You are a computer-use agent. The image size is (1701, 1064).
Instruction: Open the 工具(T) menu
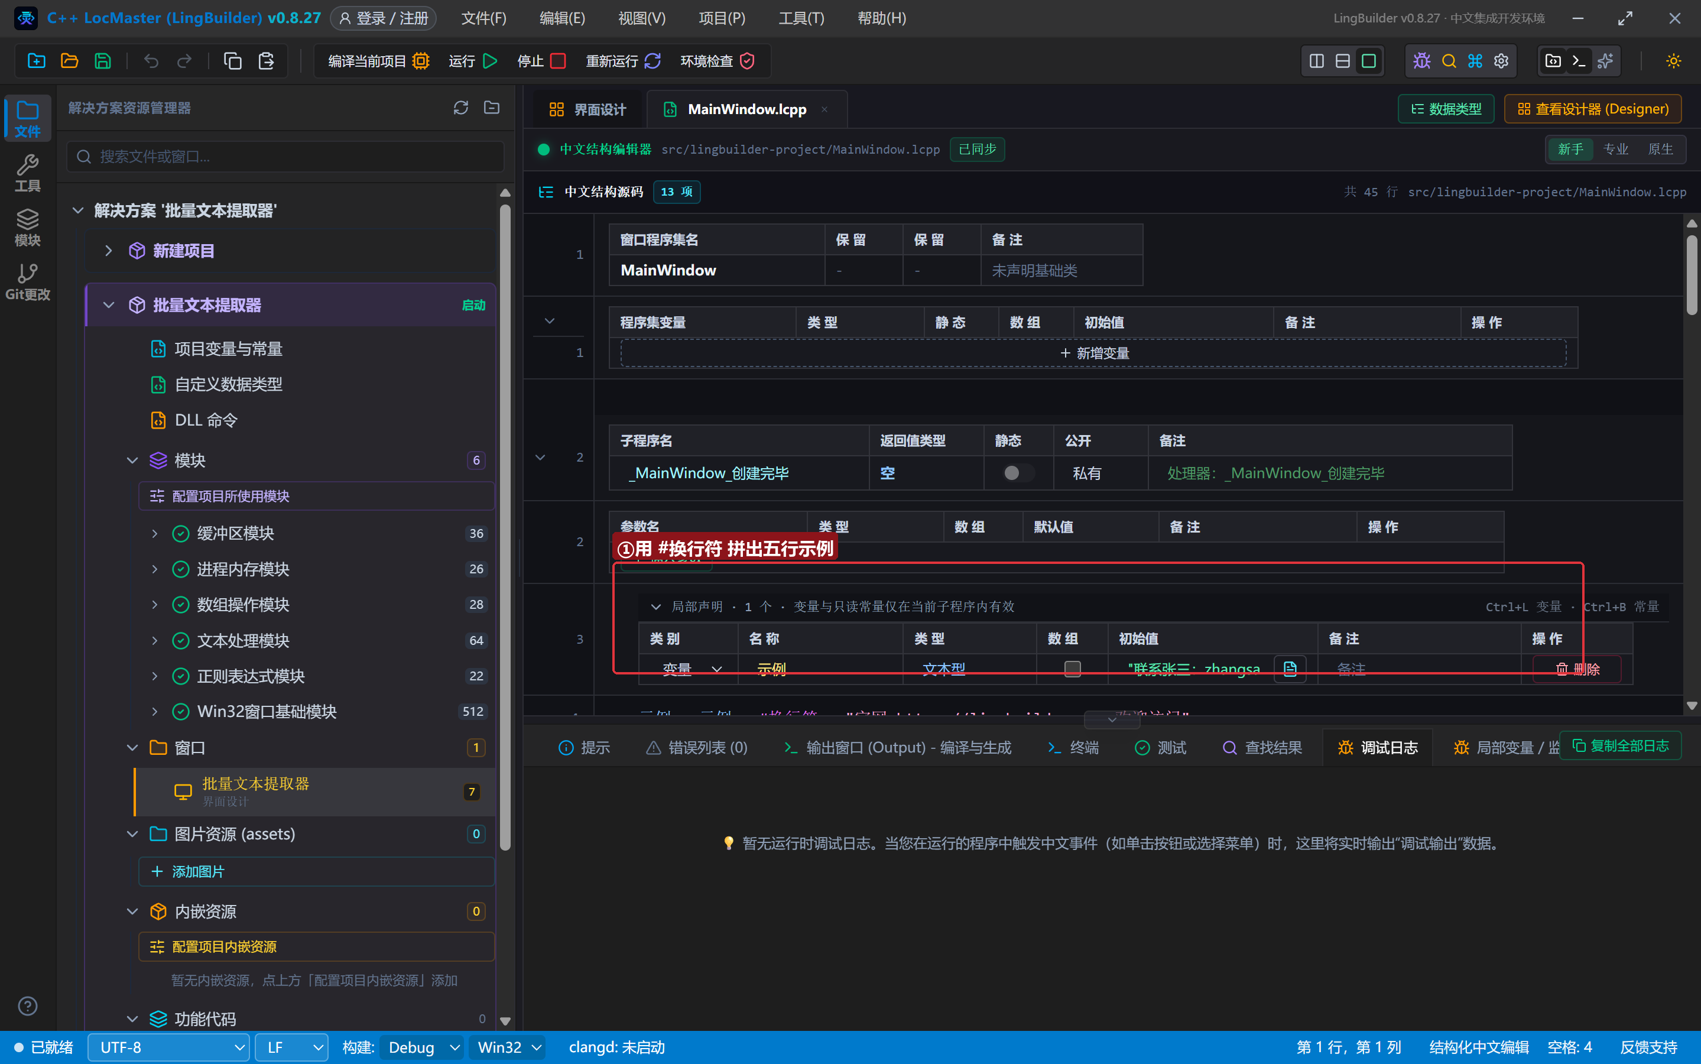(800, 18)
